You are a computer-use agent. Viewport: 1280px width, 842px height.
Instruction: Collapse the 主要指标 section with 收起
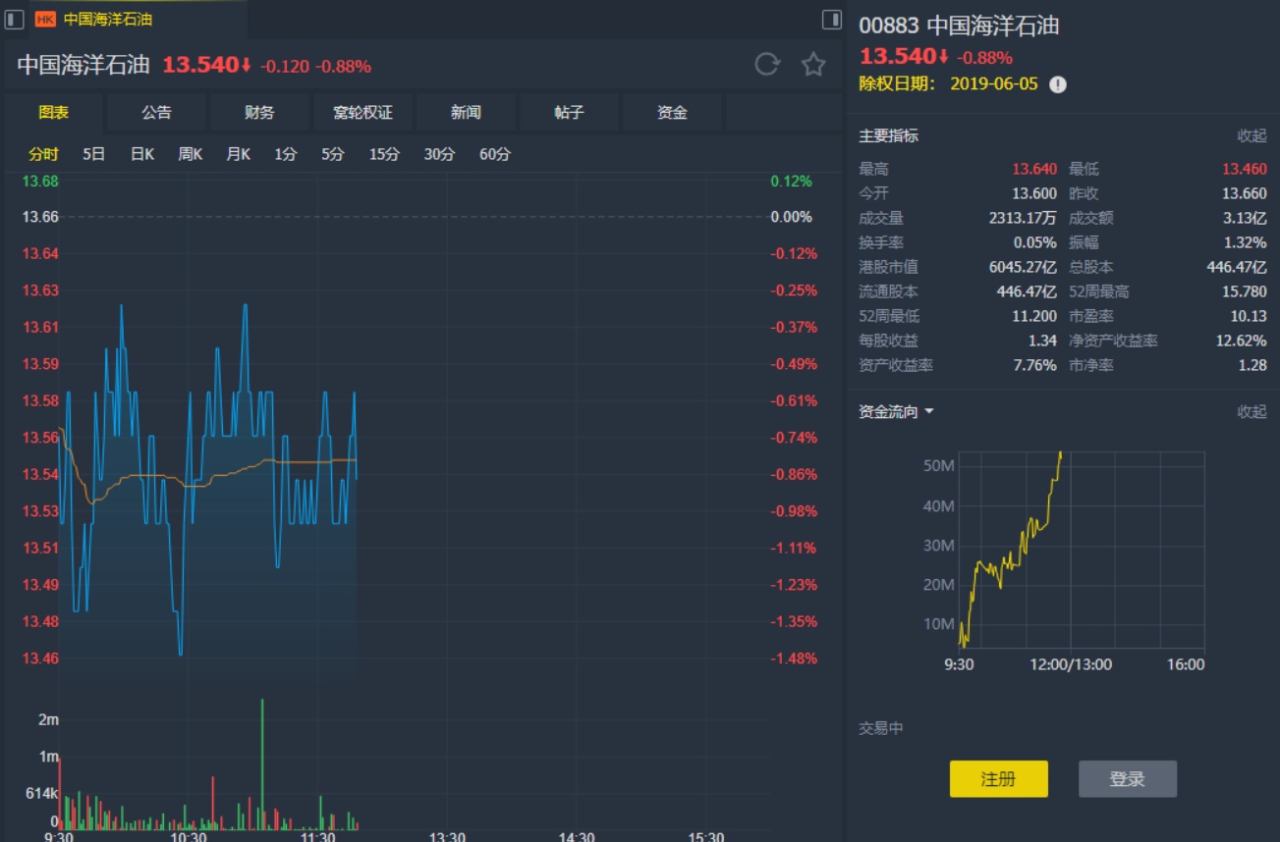1252,136
